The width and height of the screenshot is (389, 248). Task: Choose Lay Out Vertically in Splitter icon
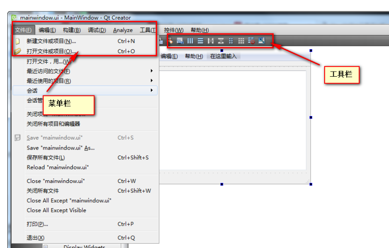point(221,41)
